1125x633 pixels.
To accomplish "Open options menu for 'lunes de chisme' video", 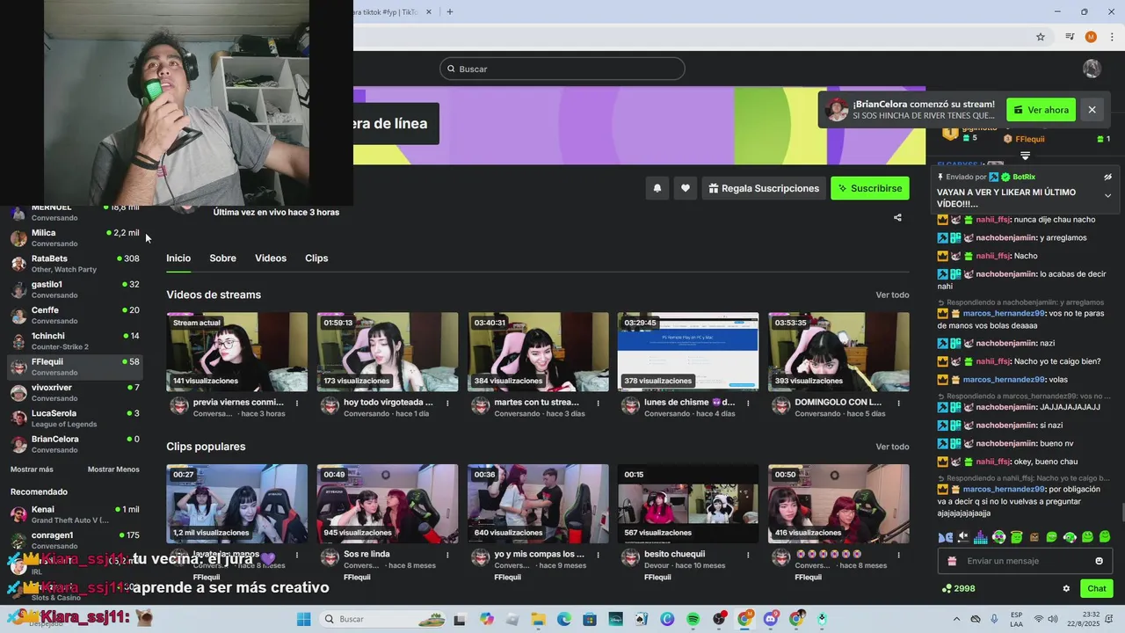I will 748,403.
